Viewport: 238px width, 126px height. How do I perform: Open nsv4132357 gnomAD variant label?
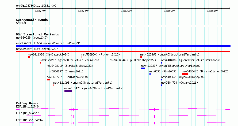tap(171, 66)
